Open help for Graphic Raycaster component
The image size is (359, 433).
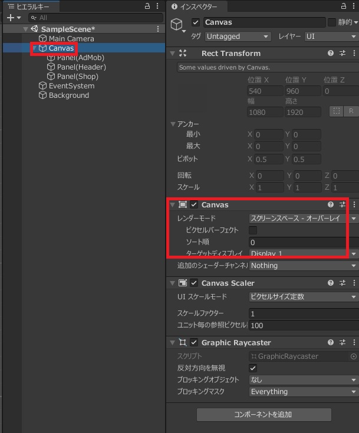(x=331, y=342)
